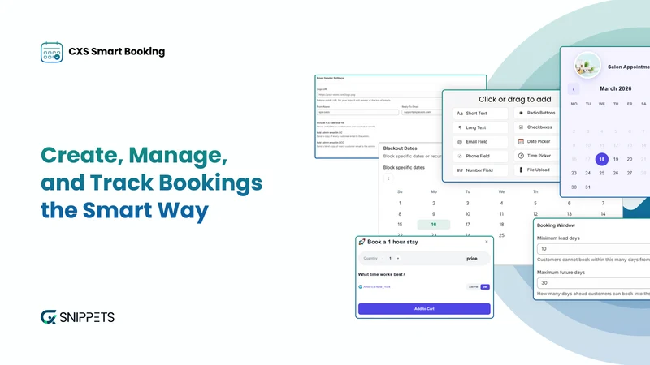Go to previous month in March 2026 calendar
The image size is (650, 365).
574,89
